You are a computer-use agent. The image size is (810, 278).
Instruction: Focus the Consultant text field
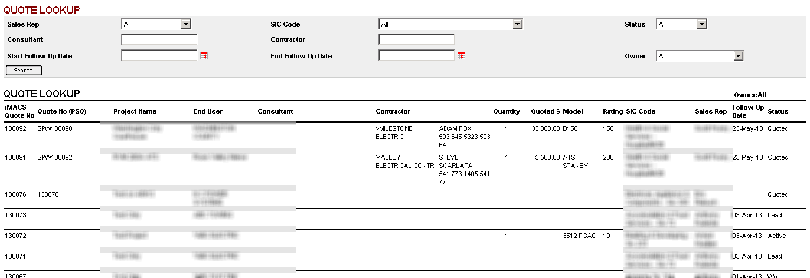pyautogui.click(x=159, y=39)
